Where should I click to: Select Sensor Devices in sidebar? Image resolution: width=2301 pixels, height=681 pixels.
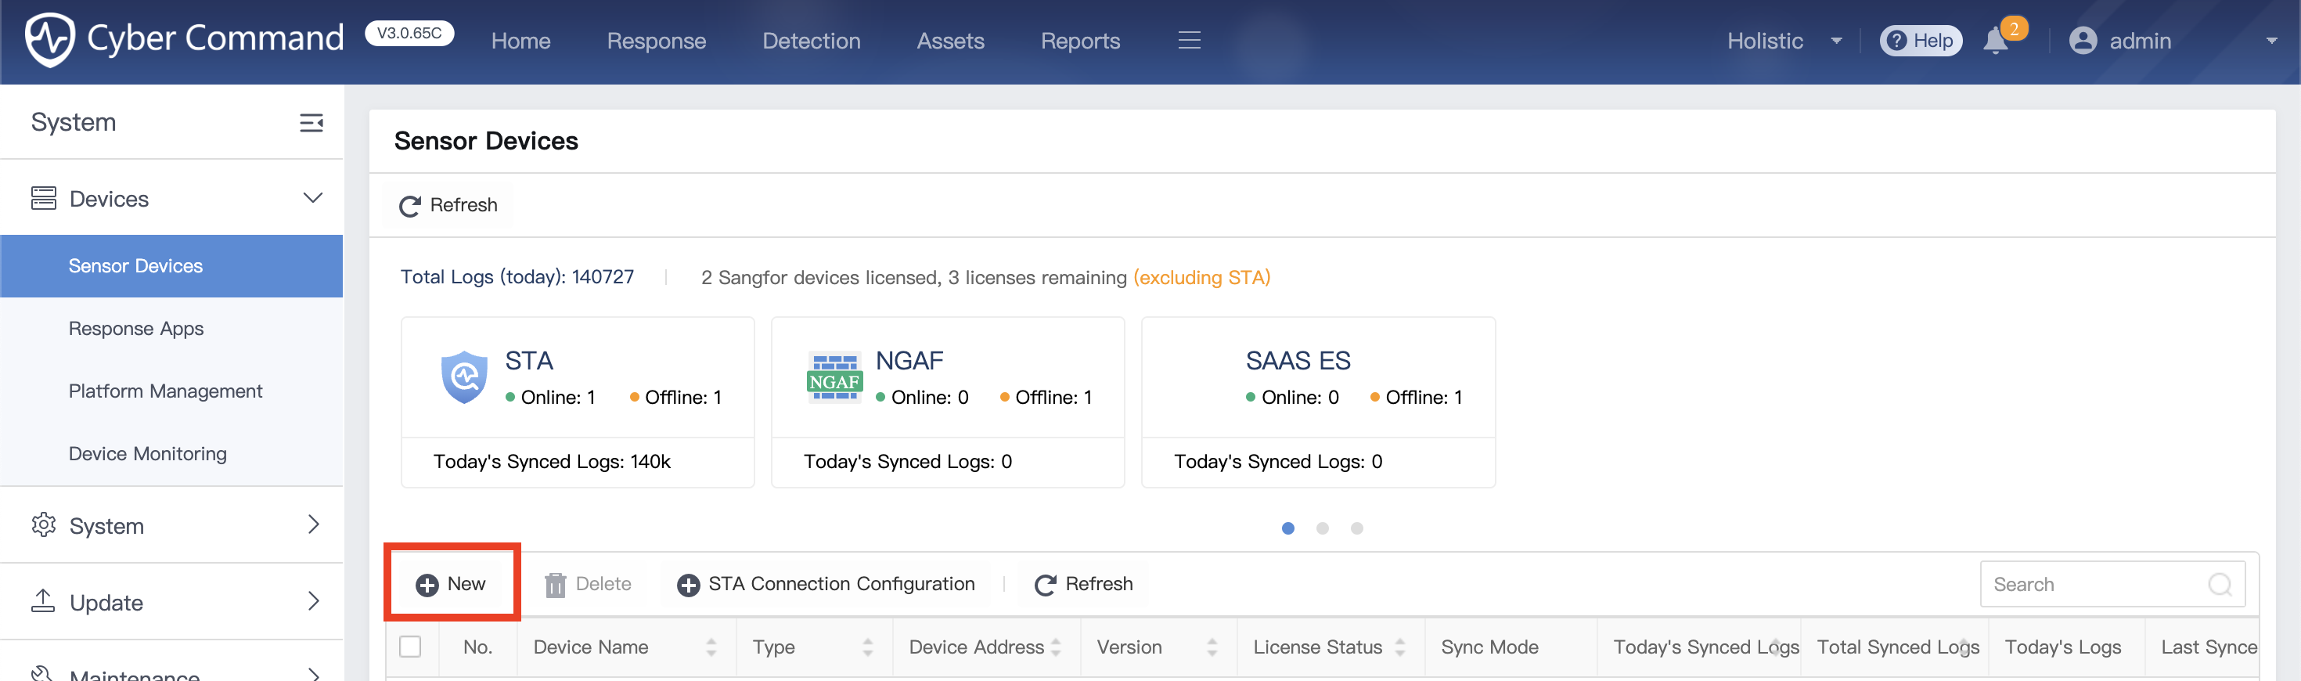click(x=171, y=266)
